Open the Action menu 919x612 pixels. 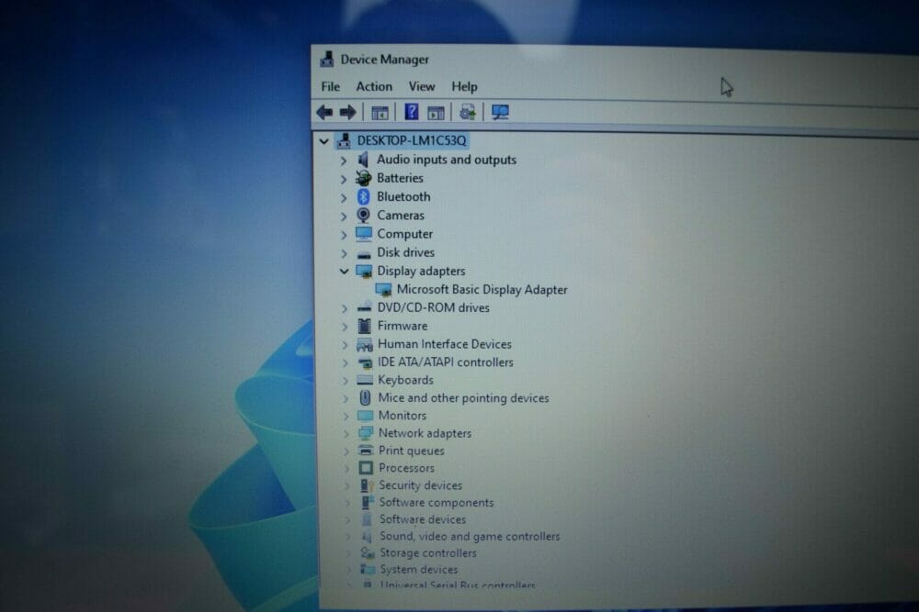coord(374,86)
